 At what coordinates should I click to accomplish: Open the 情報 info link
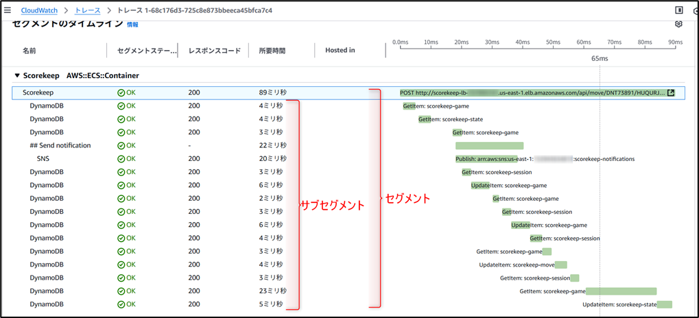(132, 25)
